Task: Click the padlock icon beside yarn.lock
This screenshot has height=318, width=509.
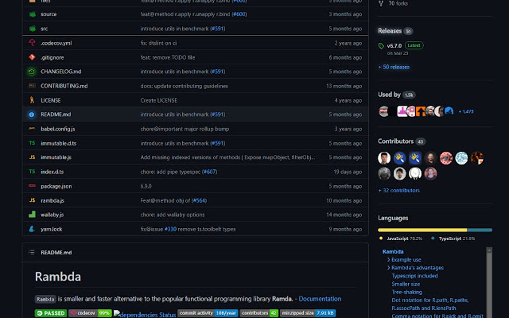Action: (x=31, y=229)
